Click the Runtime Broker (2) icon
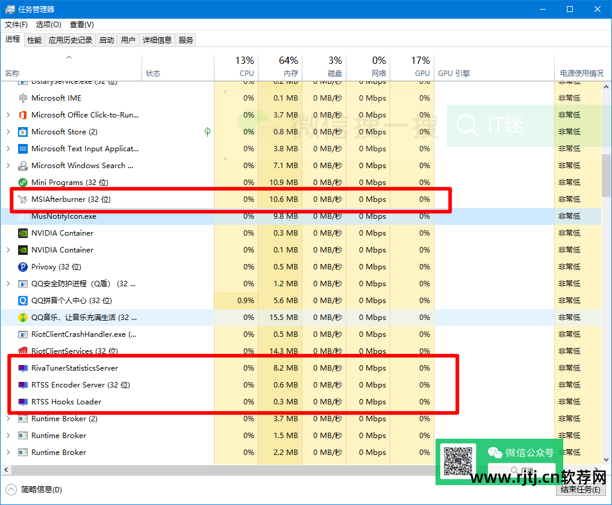Image resolution: width=612 pixels, height=505 pixels. 23,419
